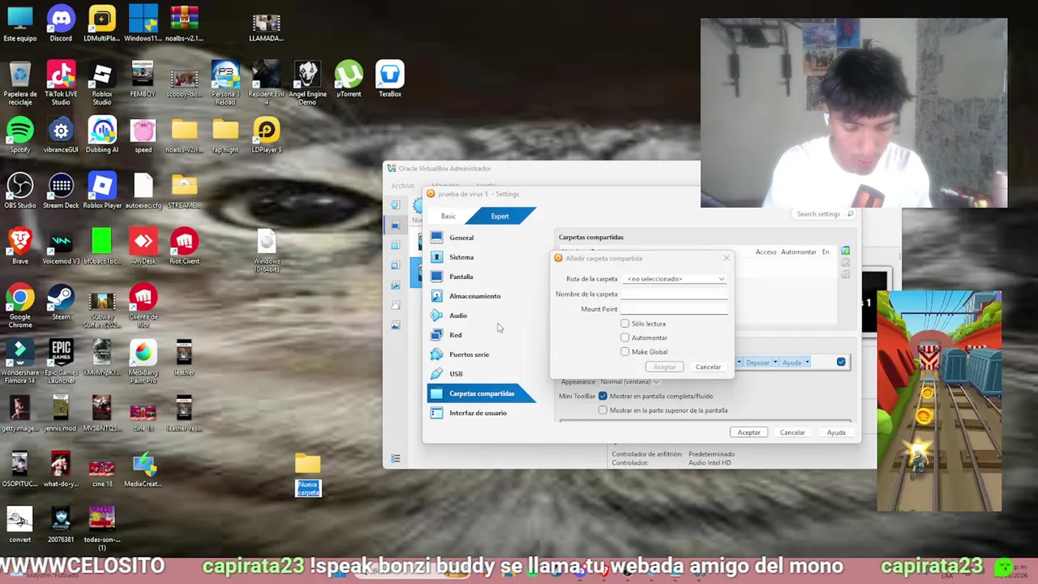This screenshot has height=584, width=1038.
Task: Enable the Sólo lectura checkbox
Action: tap(624, 324)
